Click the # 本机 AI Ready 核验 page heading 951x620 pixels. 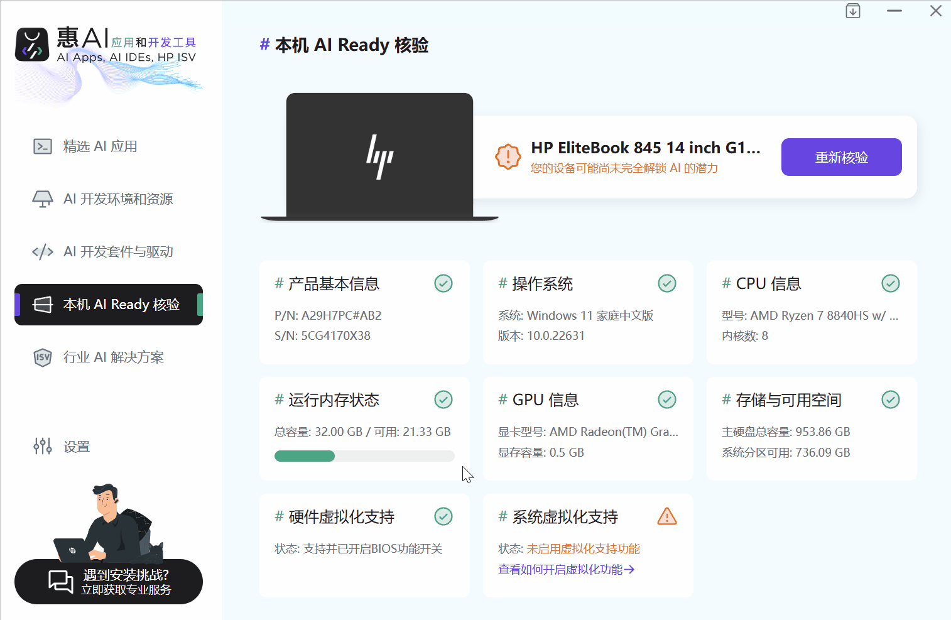coord(344,45)
